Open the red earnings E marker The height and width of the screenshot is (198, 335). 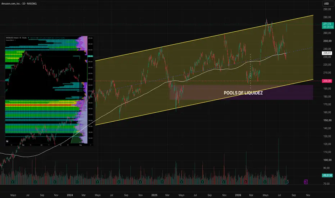246,182
